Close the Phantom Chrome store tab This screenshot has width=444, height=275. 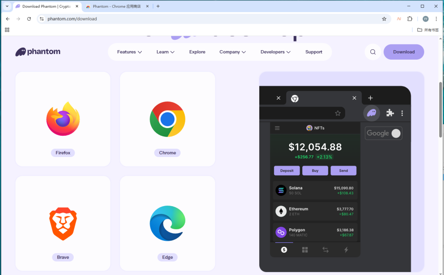(147, 6)
